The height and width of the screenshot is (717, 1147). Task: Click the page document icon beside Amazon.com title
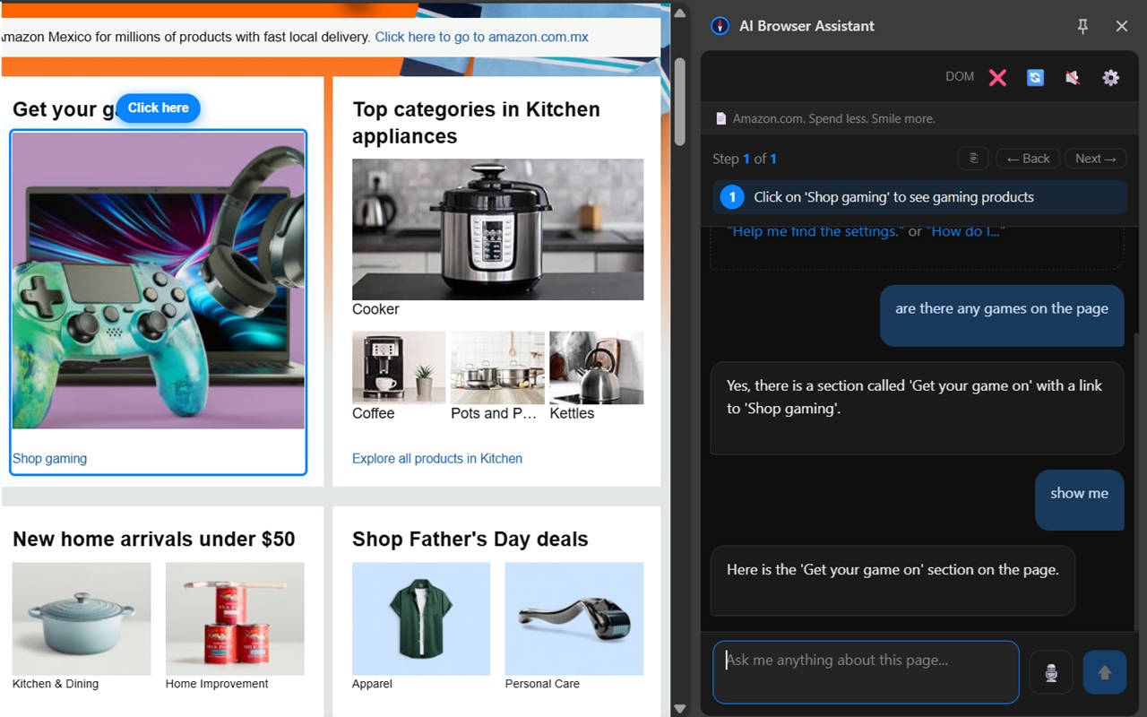(x=720, y=118)
